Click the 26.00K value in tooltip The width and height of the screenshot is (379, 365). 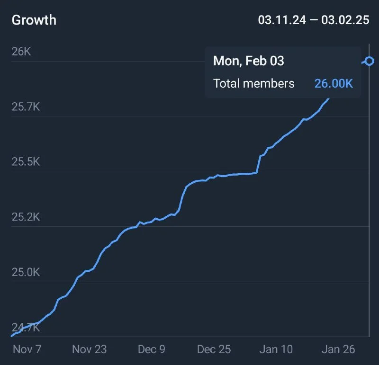334,83
